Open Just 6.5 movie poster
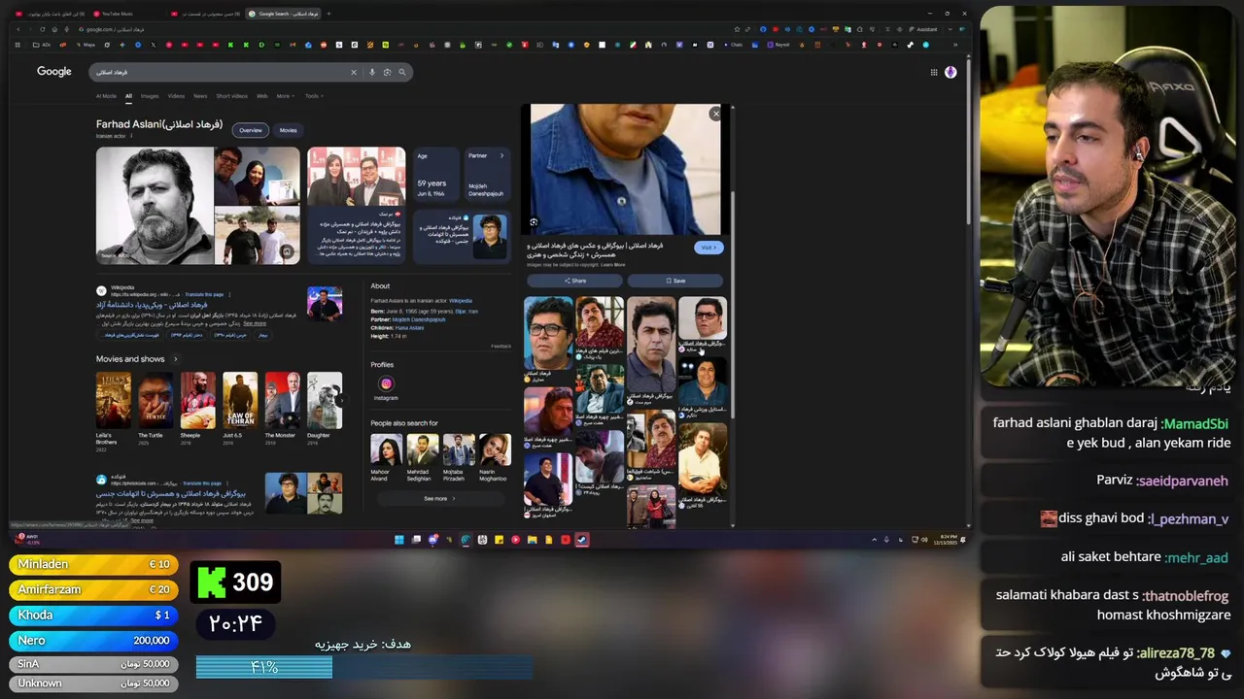The image size is (1244, 699). (x=240, y=401)
